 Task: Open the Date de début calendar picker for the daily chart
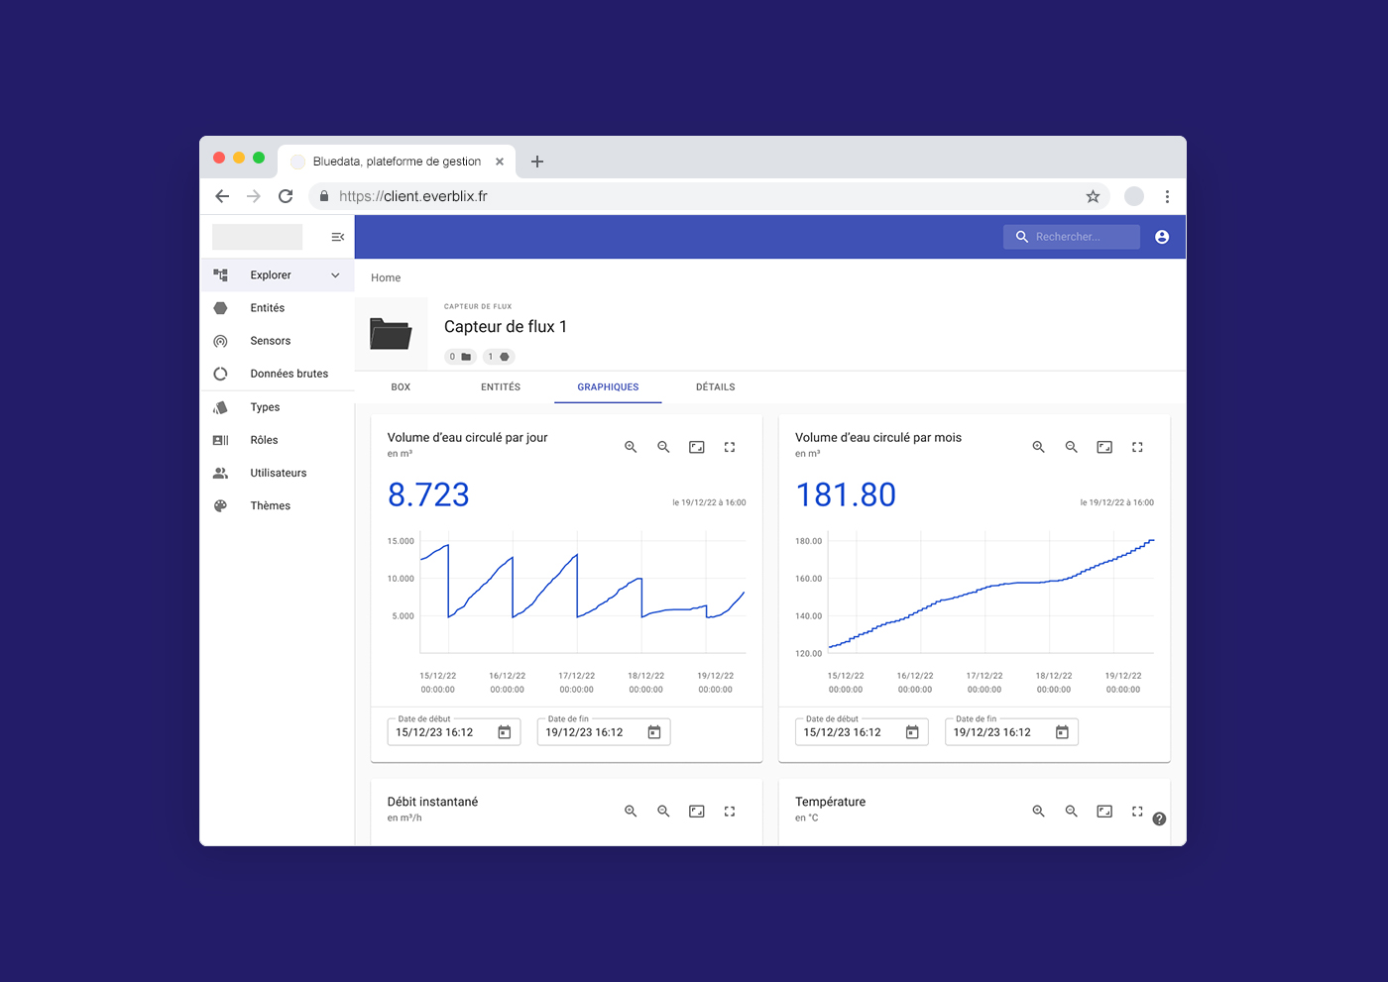[x=505, y=732]
